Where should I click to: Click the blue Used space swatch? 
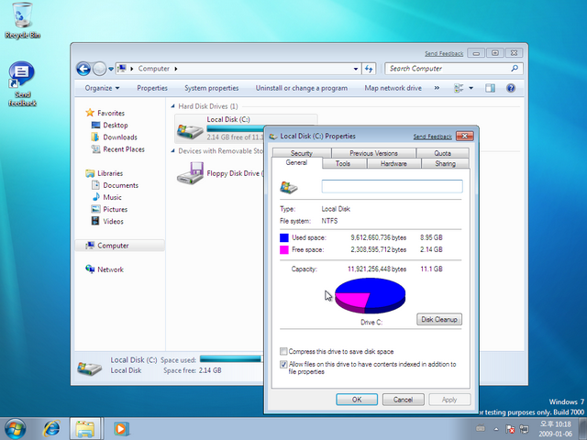[x=284, y=237]
